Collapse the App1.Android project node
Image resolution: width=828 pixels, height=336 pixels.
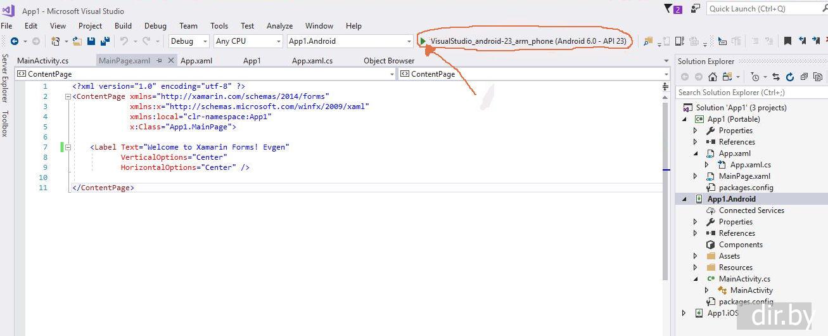click(684, 199)
